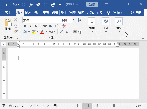Click the ruler tab selector L icon
Image resolution: width=147 pixels, height=109 pixels.
(4, 44)
